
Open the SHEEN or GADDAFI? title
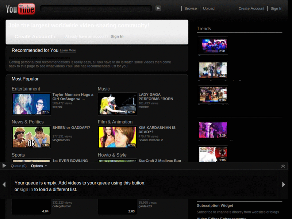pos(71,128)
